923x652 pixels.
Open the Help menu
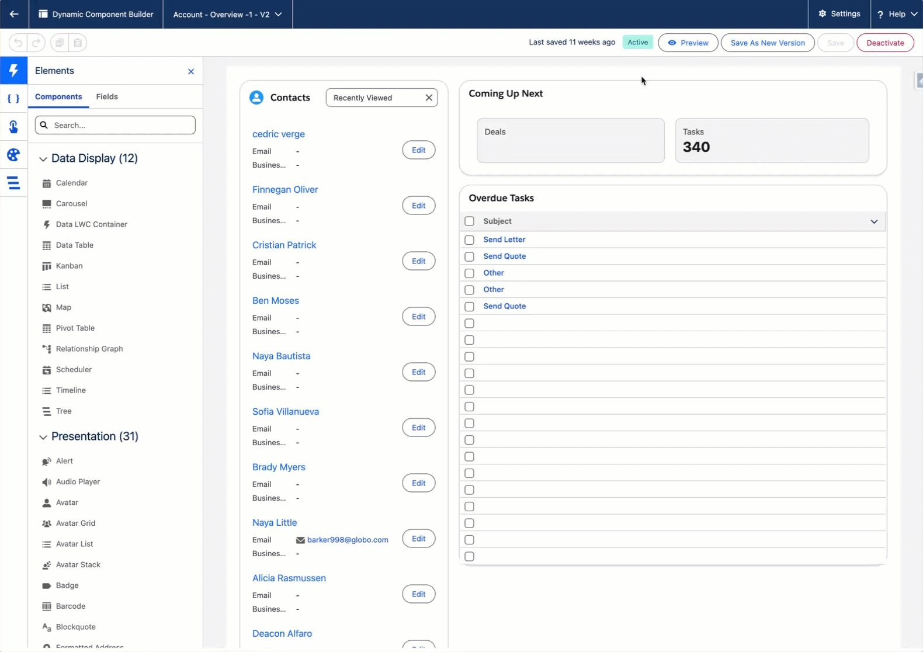(897, 14)
